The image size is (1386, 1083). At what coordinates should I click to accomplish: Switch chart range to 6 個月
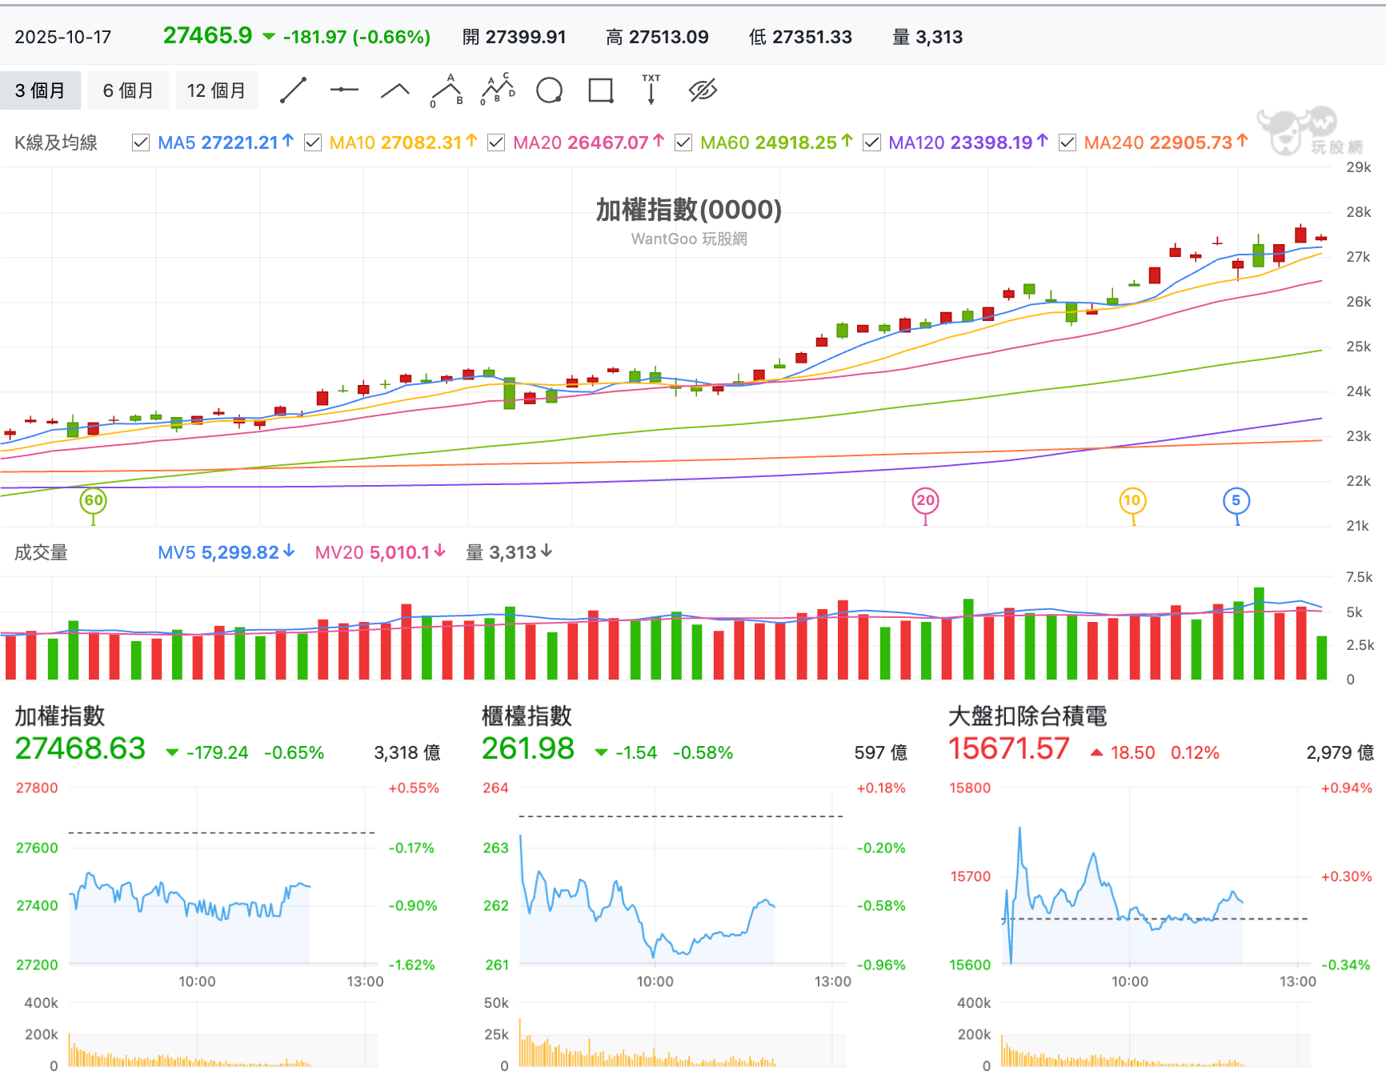128,90
